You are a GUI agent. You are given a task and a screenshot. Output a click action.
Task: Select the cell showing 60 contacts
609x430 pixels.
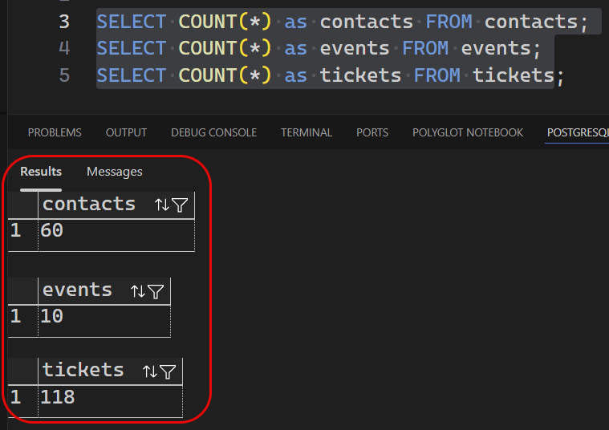116,232
